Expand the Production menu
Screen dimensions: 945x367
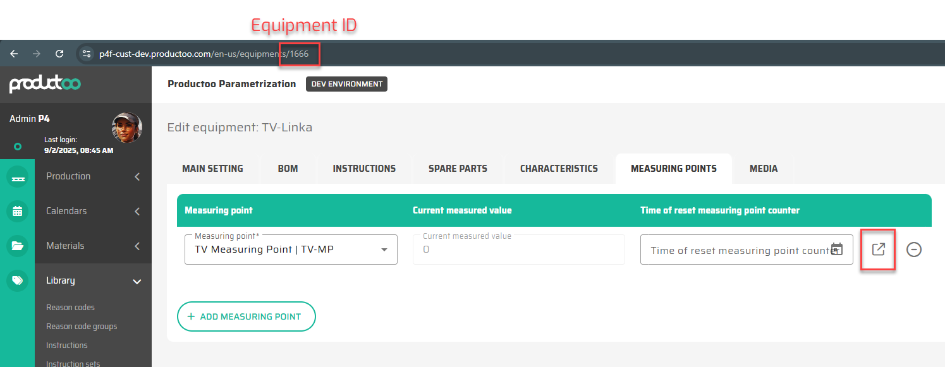point(94,177)
